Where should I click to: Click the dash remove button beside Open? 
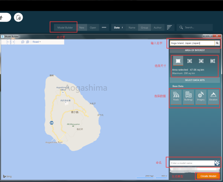[x=104, y=27]
